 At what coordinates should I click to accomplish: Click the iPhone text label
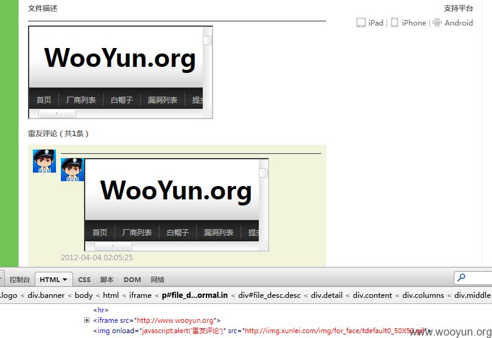pos(414,22)
